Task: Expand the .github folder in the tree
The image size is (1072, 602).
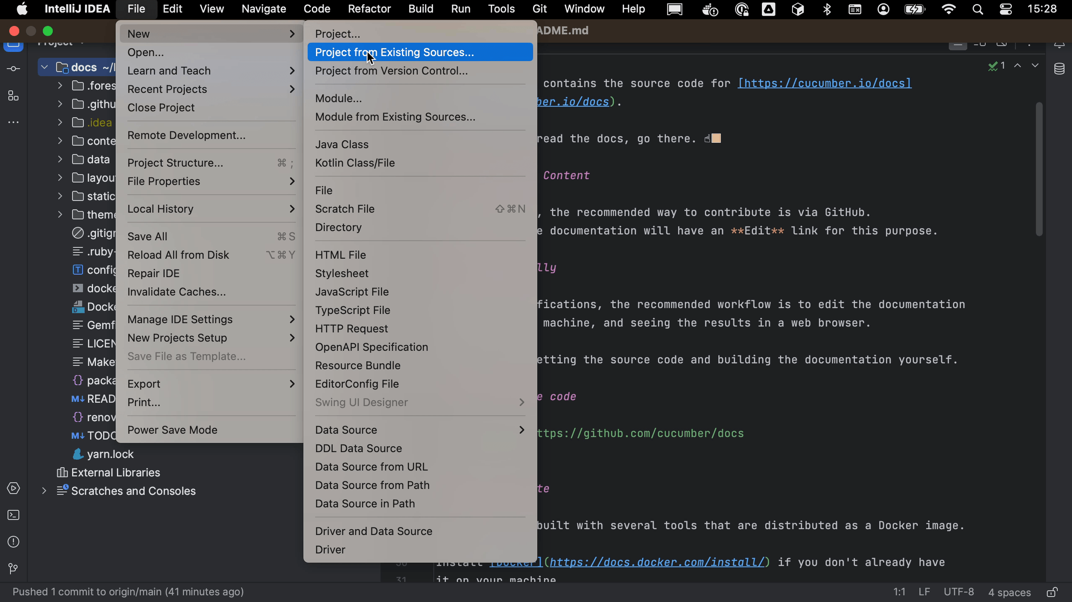Action: [59, 103]
